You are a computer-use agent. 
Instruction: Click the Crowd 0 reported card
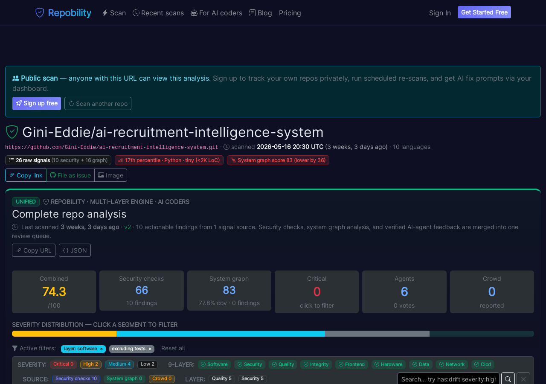tap(492, 292)
